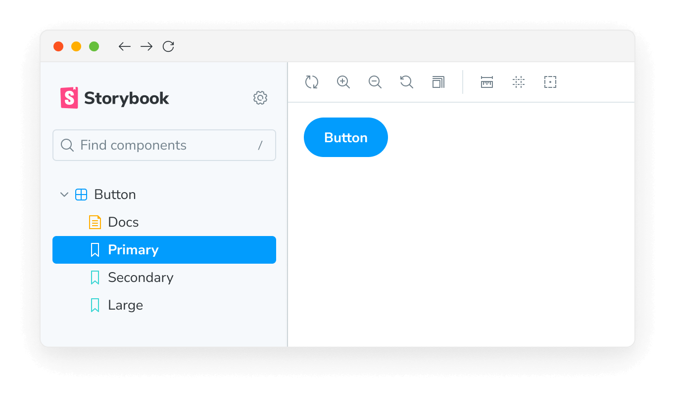Screen dimensions: 675x397
Task: Open the viewport size selector icon
Action: tap(438, 82)
